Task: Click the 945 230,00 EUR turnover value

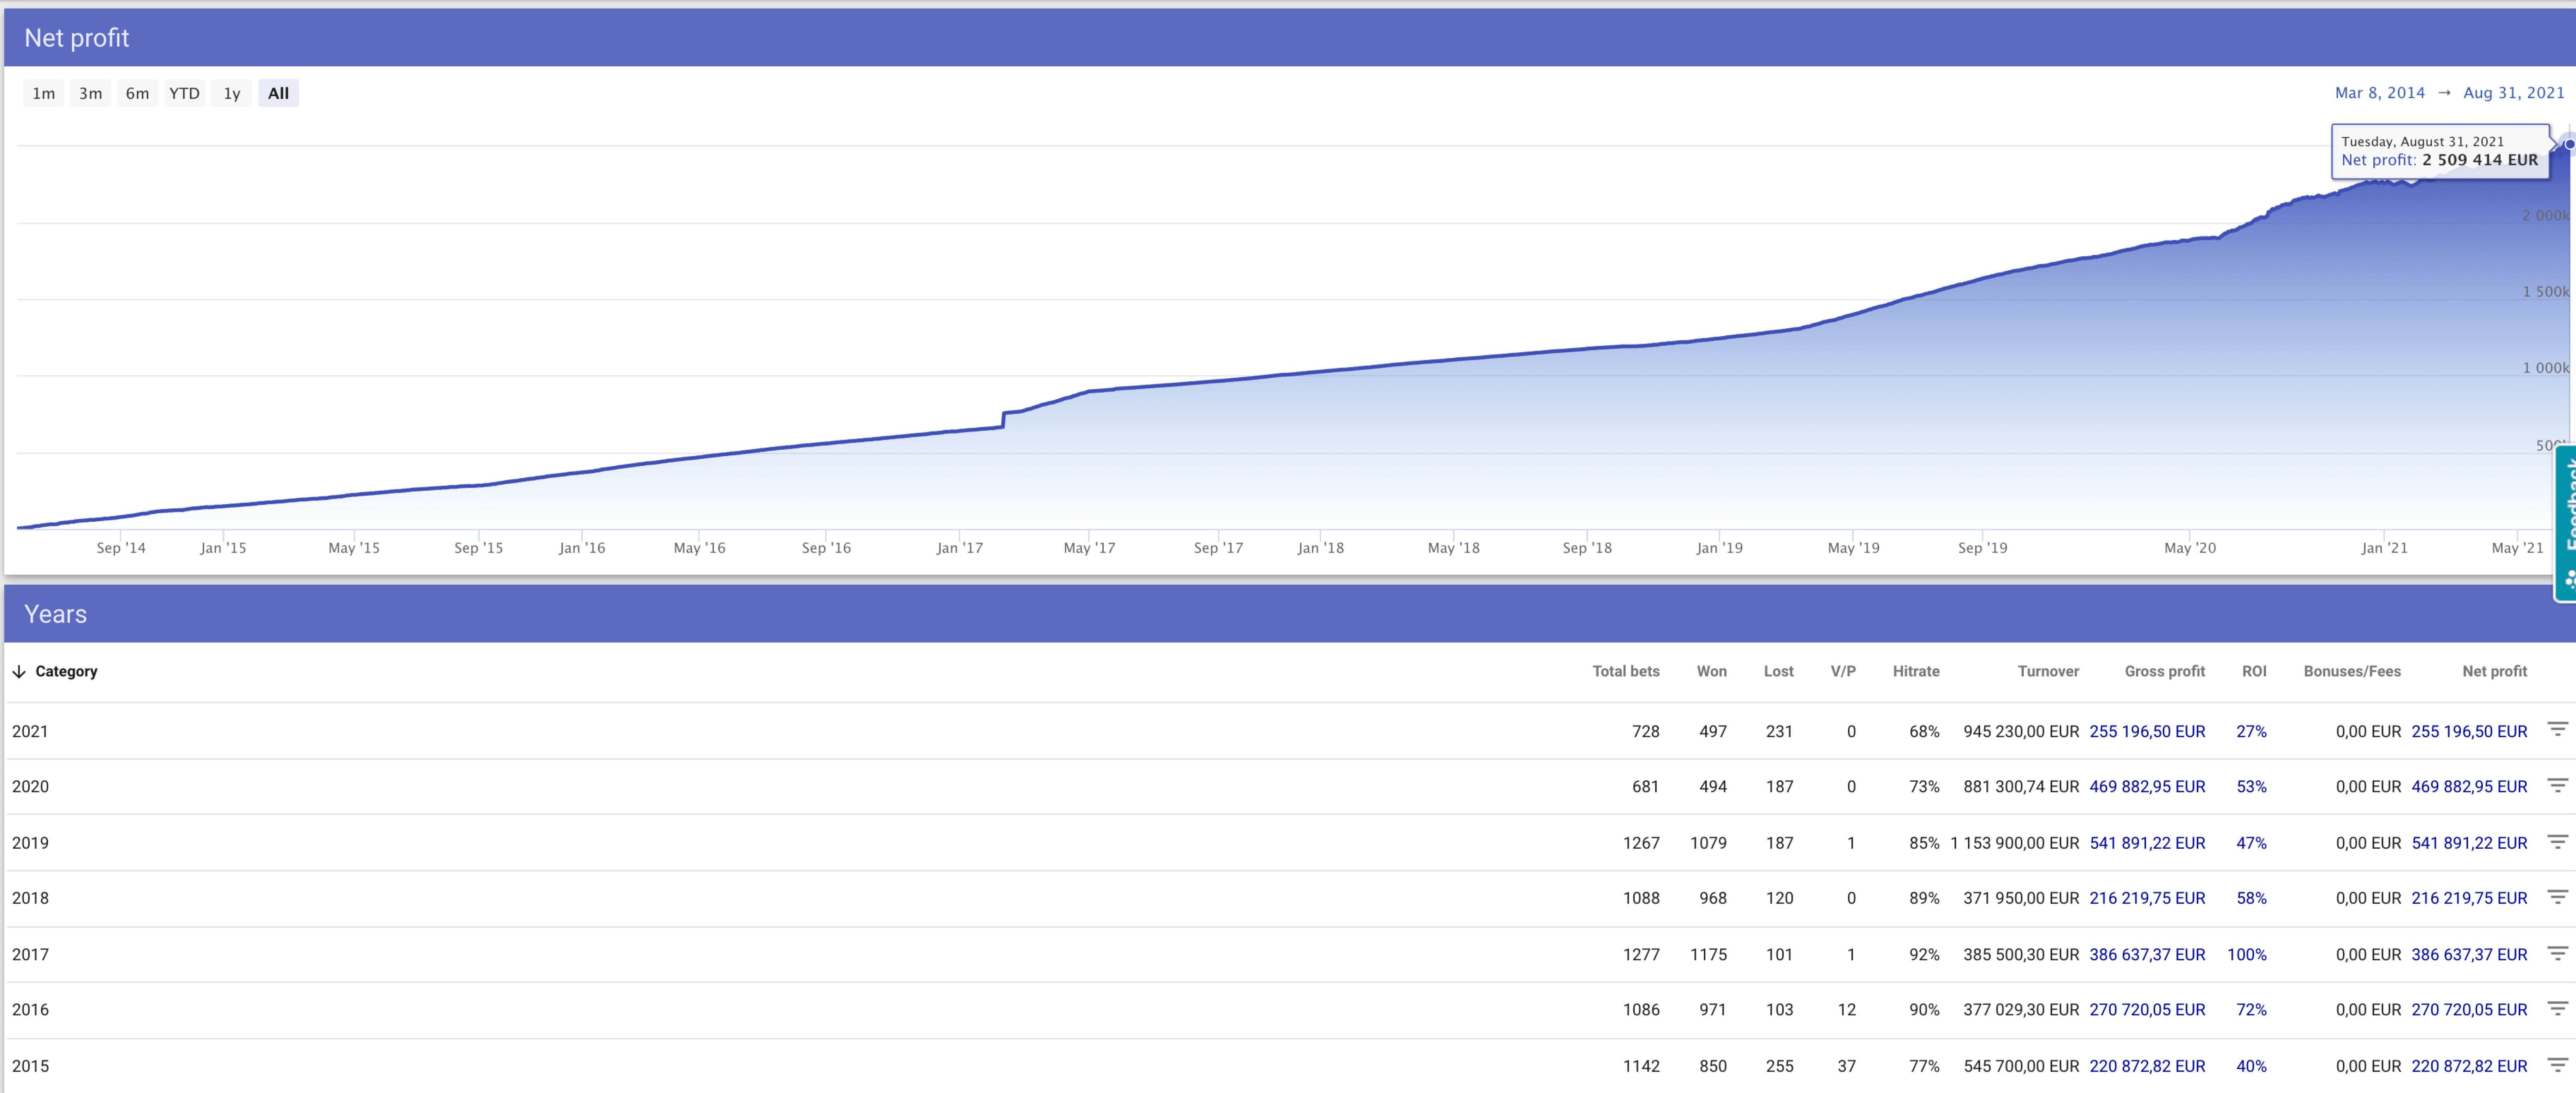Action: coord(2021,731)
